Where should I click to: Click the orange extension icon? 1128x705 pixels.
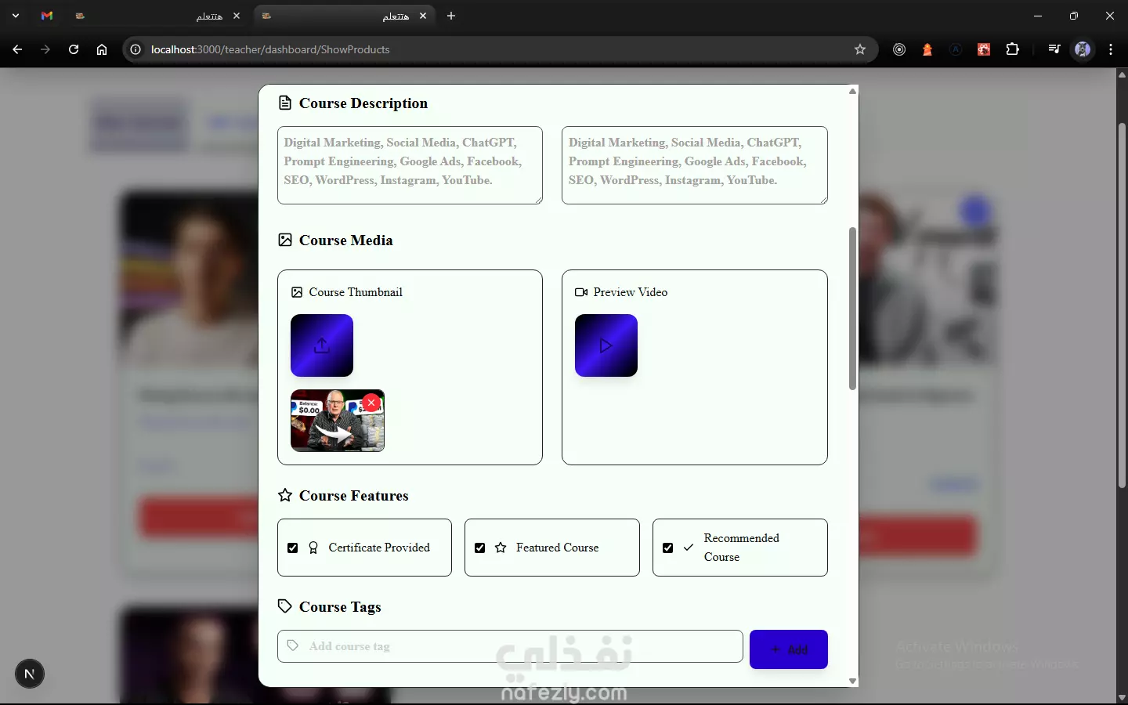927,49
